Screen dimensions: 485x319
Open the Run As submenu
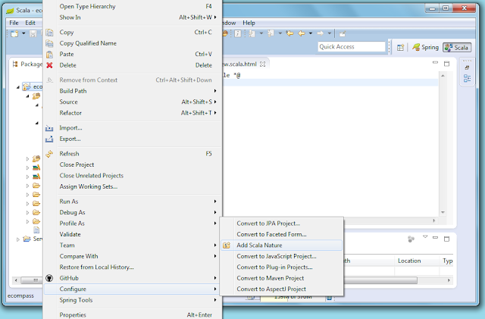[133, 202]
